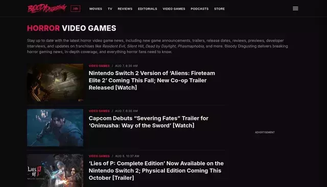Click the Horror Video Games page heading
The height and width of the screenshot is (187, 327).
click(x=72, y=28)
